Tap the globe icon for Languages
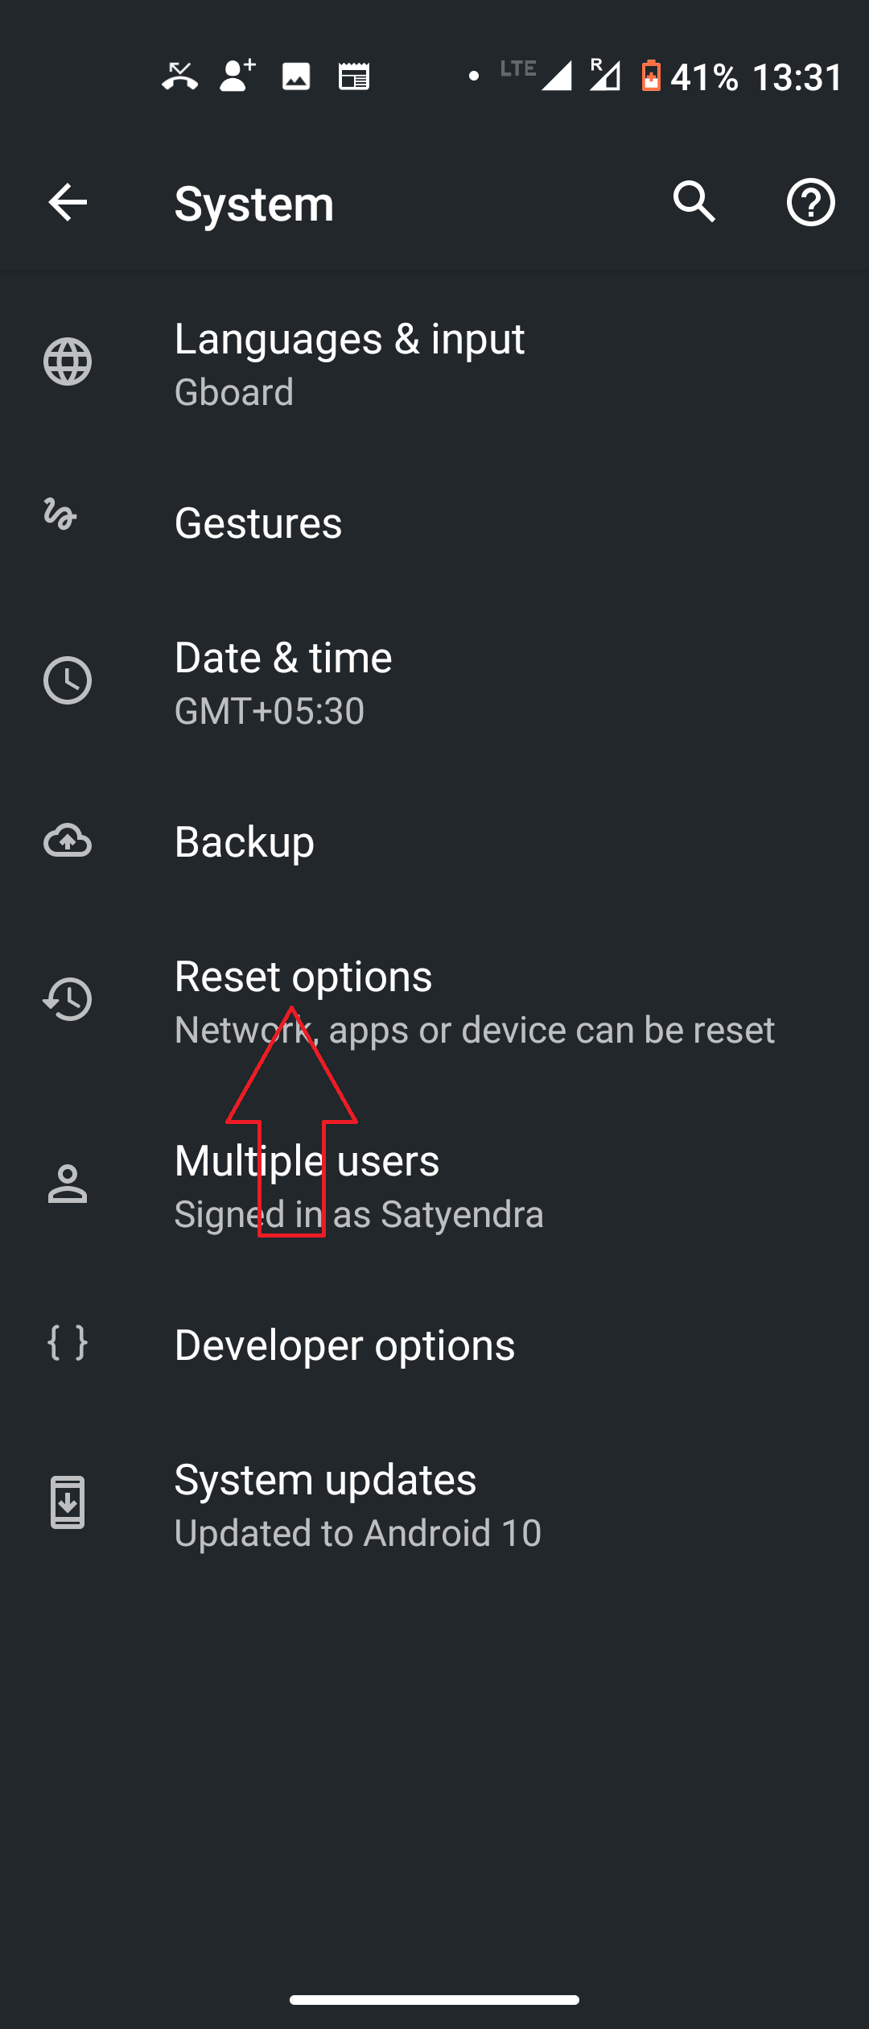The image size is (869, 2029). coord(68,362)
